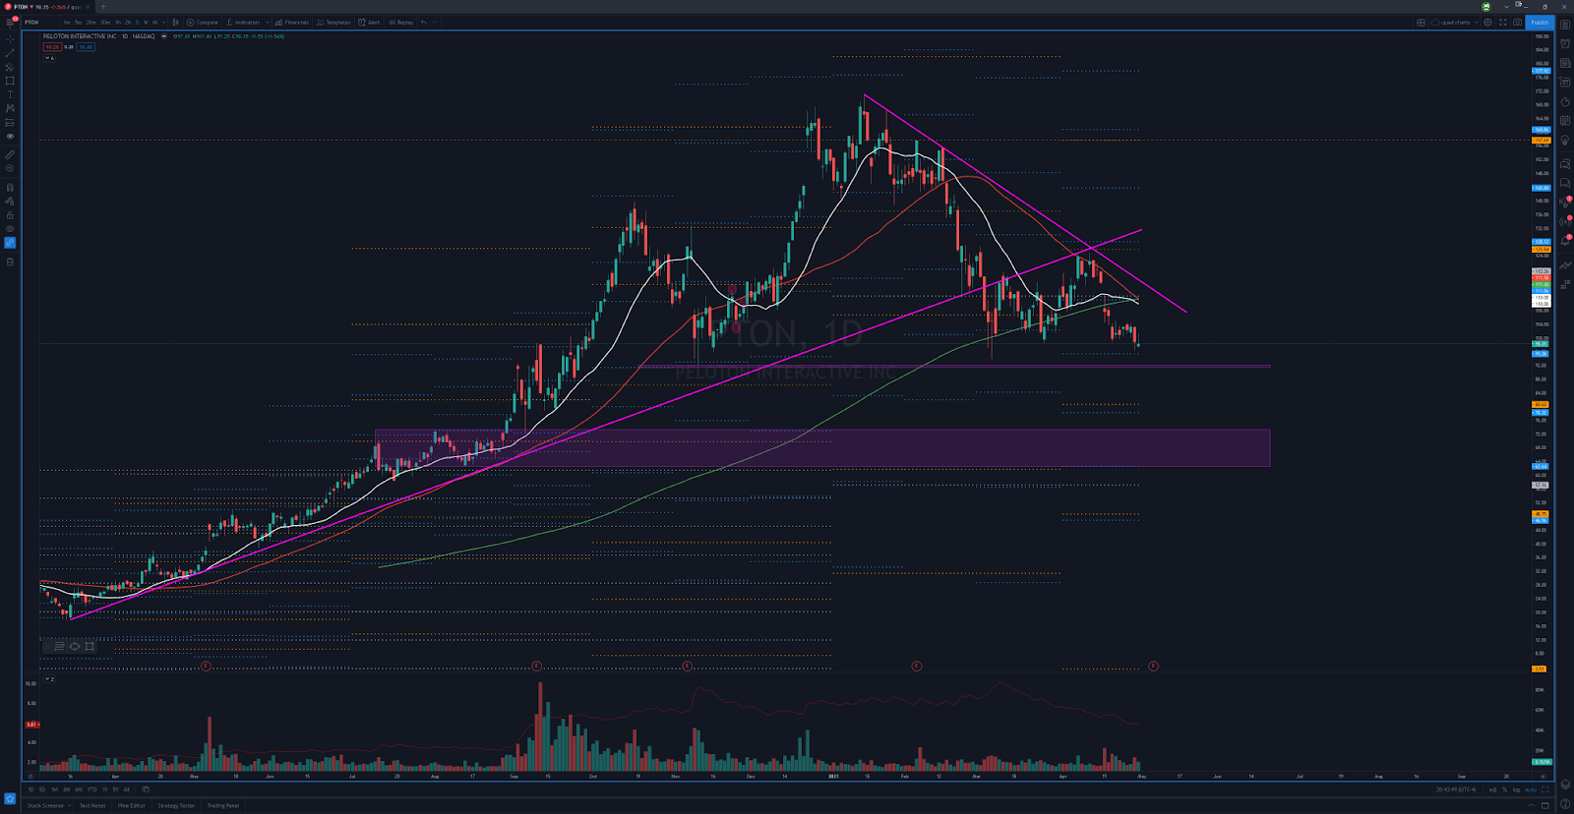Open the Indicators button
This screenshot has width=1574, height=814.
tap(243, 23)
